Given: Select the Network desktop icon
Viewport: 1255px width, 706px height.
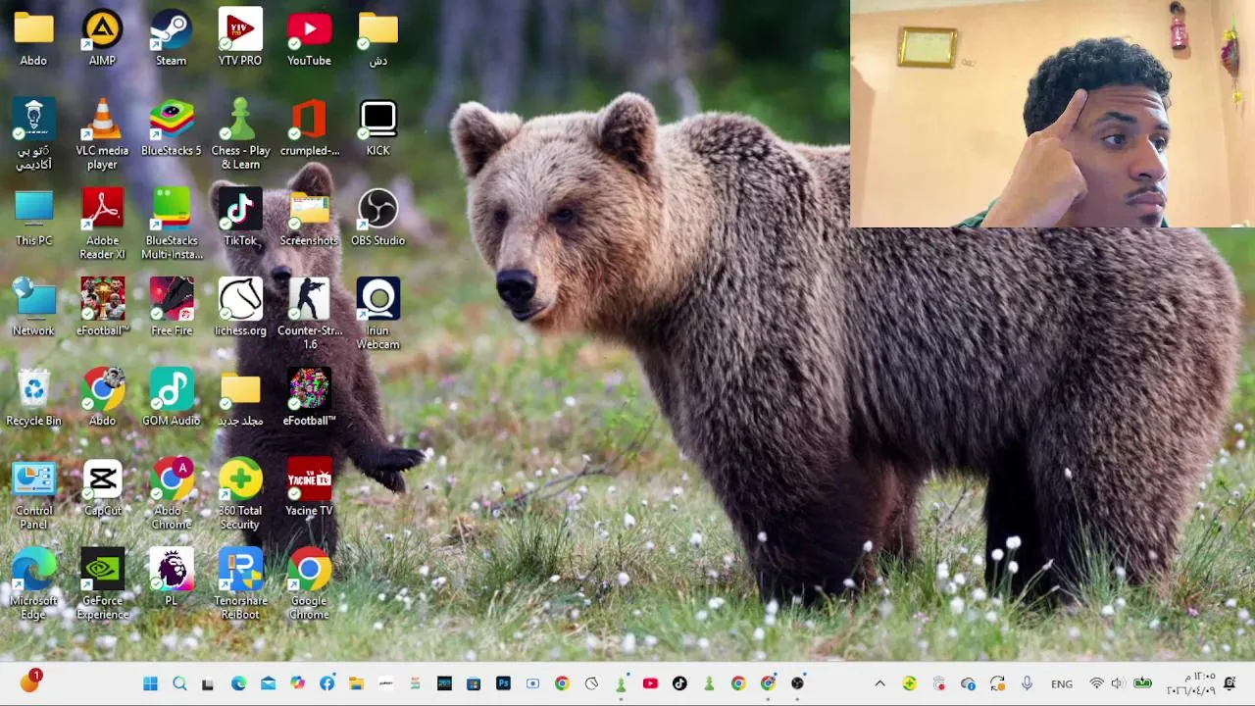Looking at the screenshot, I should click(x=33, y=308).
